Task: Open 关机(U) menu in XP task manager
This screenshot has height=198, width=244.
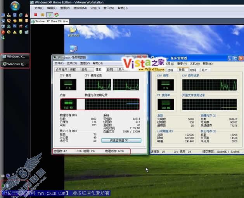Action: pyautogui.click(x=194, y=64)
